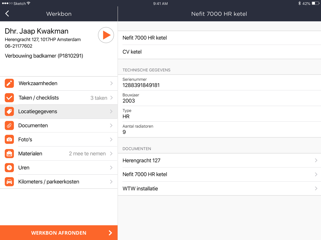
Task: Tap the tag icon for Locatiegegevens
Action: 9,111
